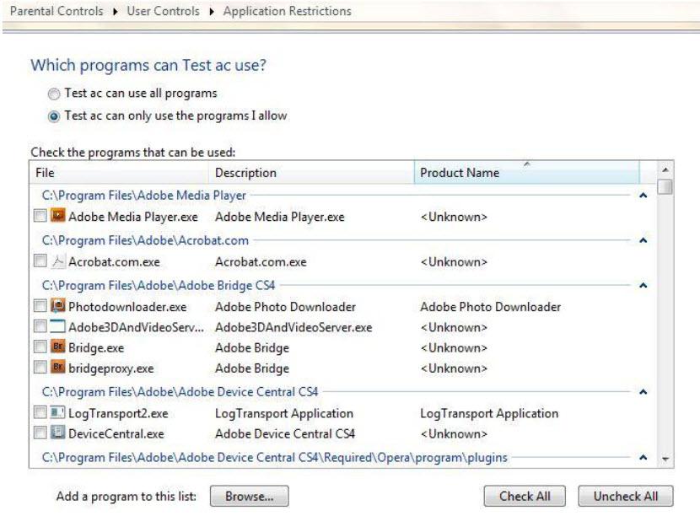Collapse the Adobe Bridge CS4 group
Screen dimensions: 700x516
(643, 285)
